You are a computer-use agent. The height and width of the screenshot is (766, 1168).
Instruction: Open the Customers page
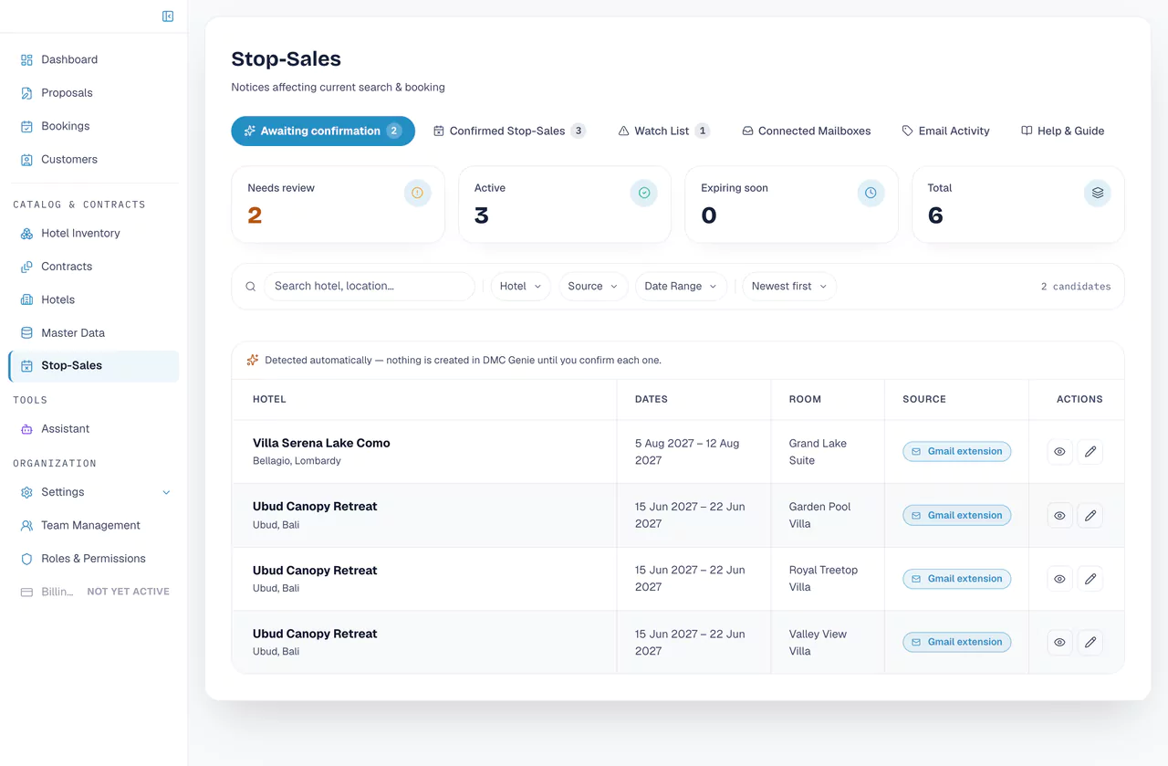tap(94, 159)
